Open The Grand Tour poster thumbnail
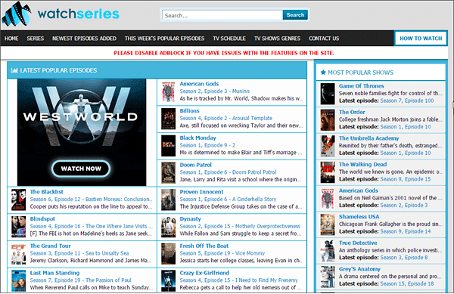This screenshot has width=454, height=294. (18, 254)
